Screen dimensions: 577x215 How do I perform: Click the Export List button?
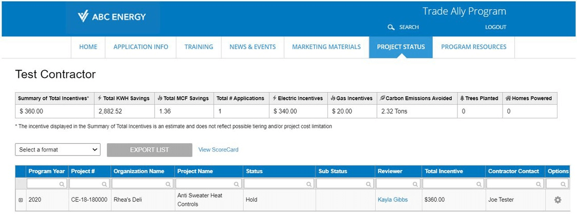point(149,149)
